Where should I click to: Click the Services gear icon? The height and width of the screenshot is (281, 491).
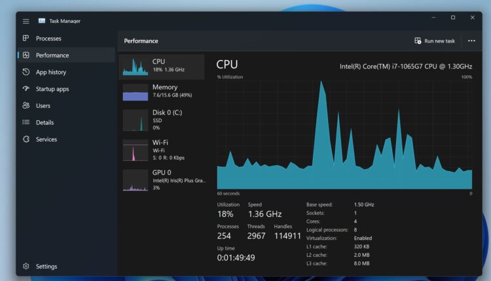(x=26, y=139)
